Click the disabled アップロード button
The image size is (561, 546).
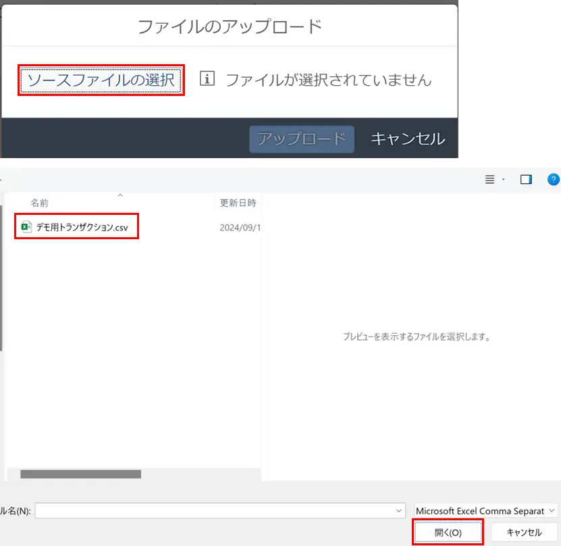point(302,139)
